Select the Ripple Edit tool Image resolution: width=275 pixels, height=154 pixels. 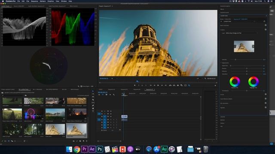(93, 97)
